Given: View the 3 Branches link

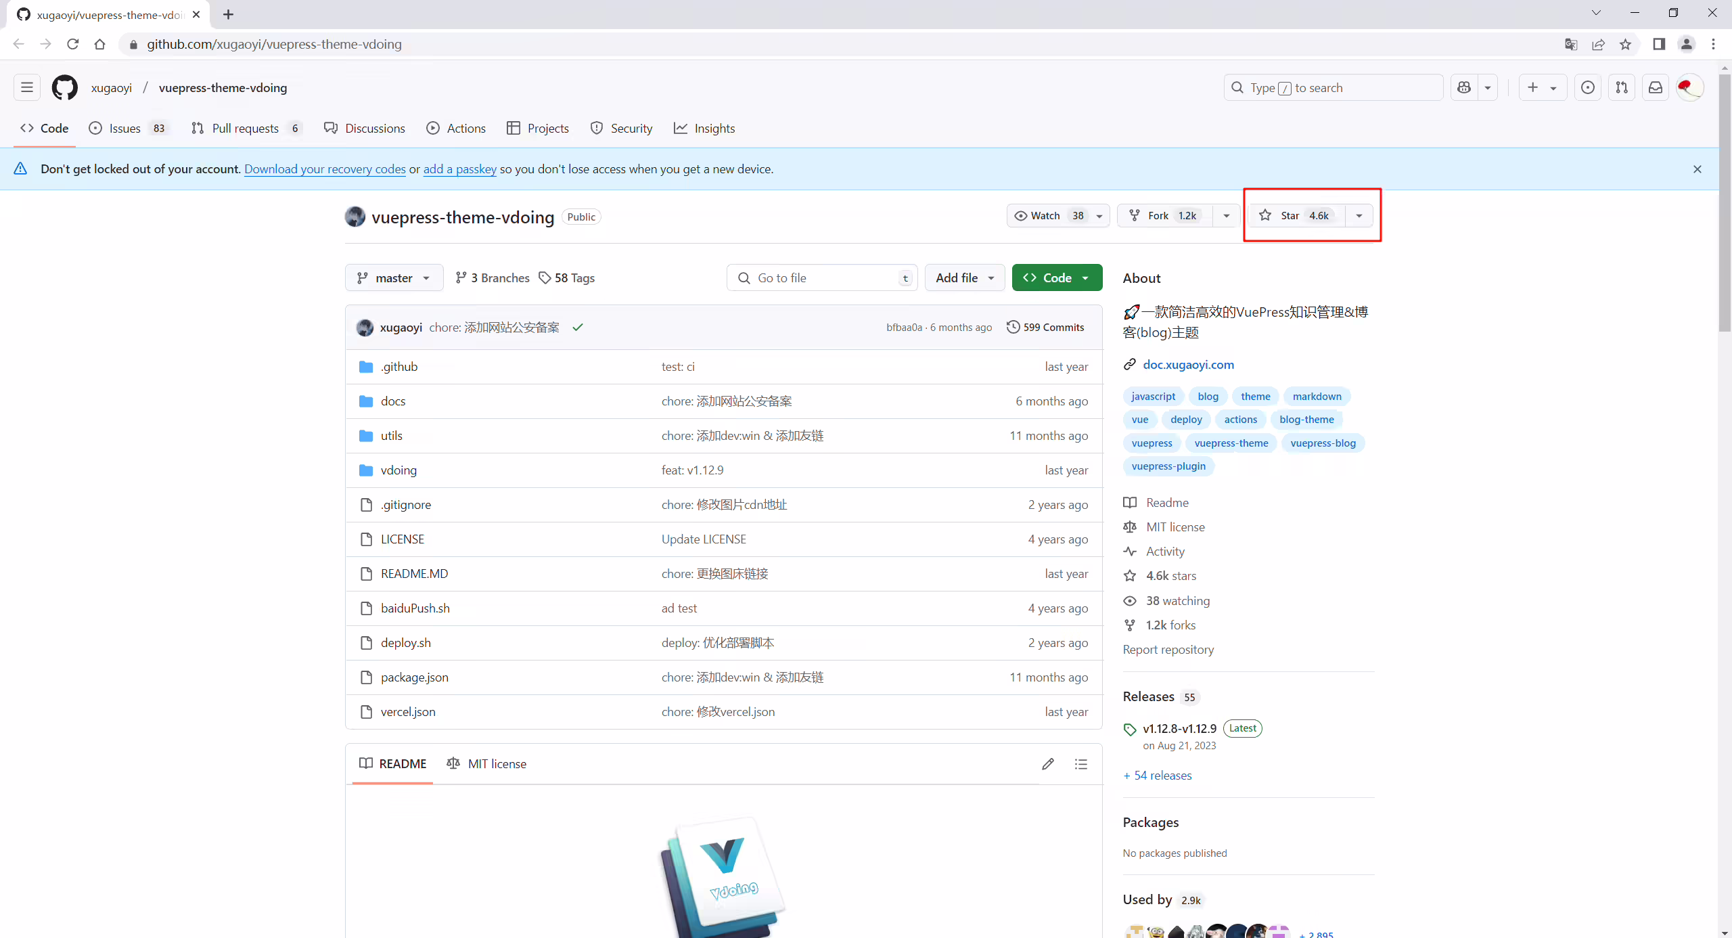Looking at the screenshot, I should pos(493,277).
